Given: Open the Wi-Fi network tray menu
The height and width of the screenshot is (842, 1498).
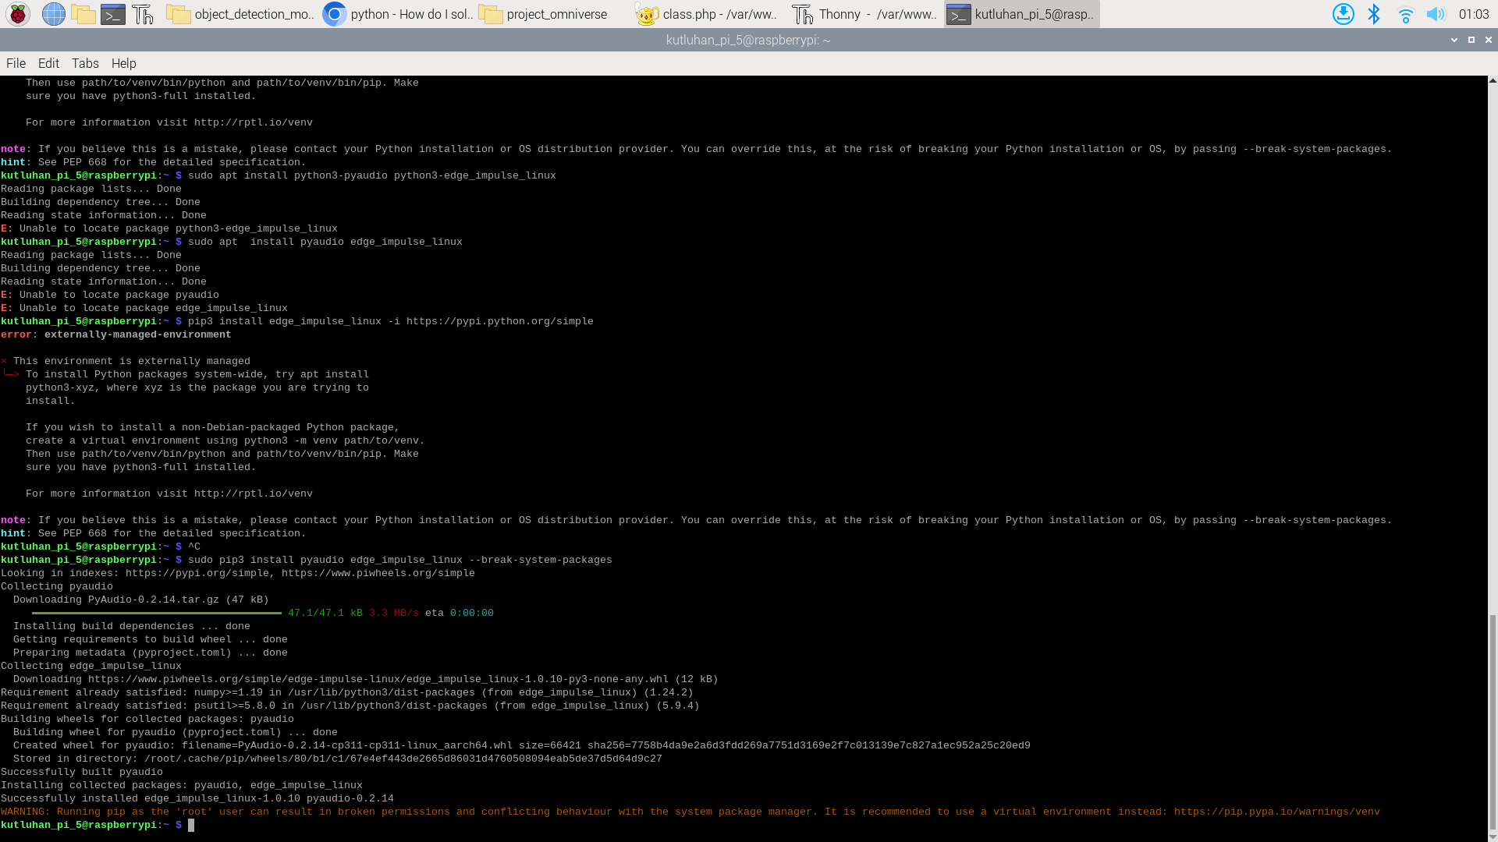Looking at the screenshot, I should (1405, 14).
